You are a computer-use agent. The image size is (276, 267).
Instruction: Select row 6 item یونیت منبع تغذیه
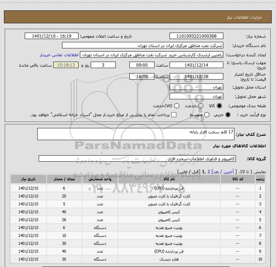(169, 228)
